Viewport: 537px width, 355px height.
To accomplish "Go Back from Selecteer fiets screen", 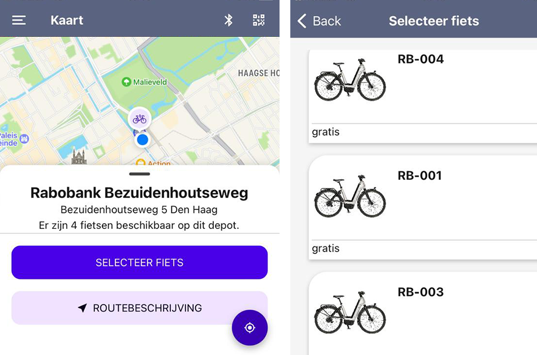I will 319,21.
